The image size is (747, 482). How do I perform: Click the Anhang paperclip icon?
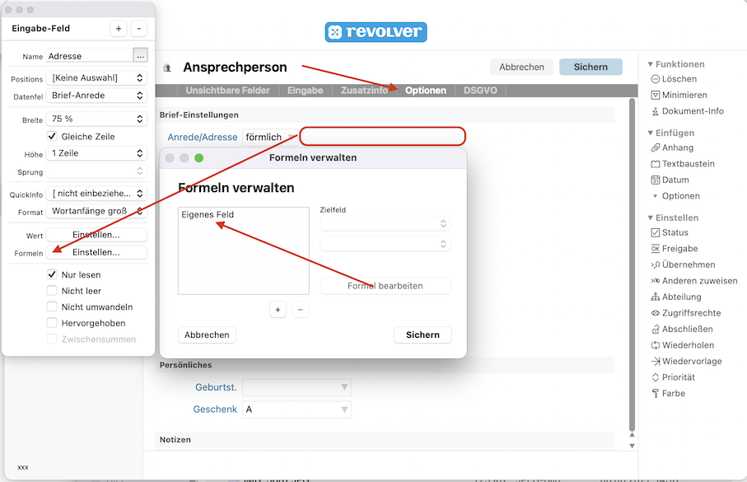coord(656,147)
